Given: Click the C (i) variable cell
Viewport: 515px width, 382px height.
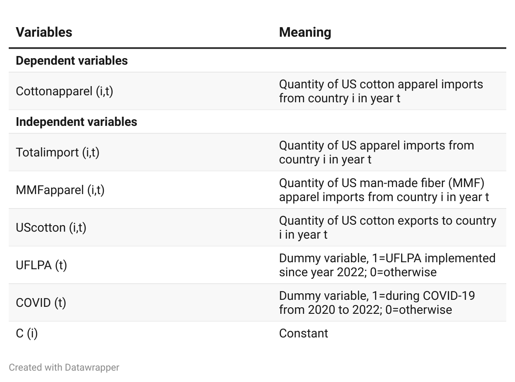Looking at the screenshot, I should (x=27, y=333).
